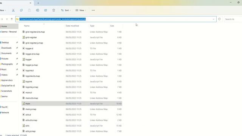Viewport: 242px width, 136px height.
Task: Select the utils JavaScript file
Action: click(x=72, y=126)
